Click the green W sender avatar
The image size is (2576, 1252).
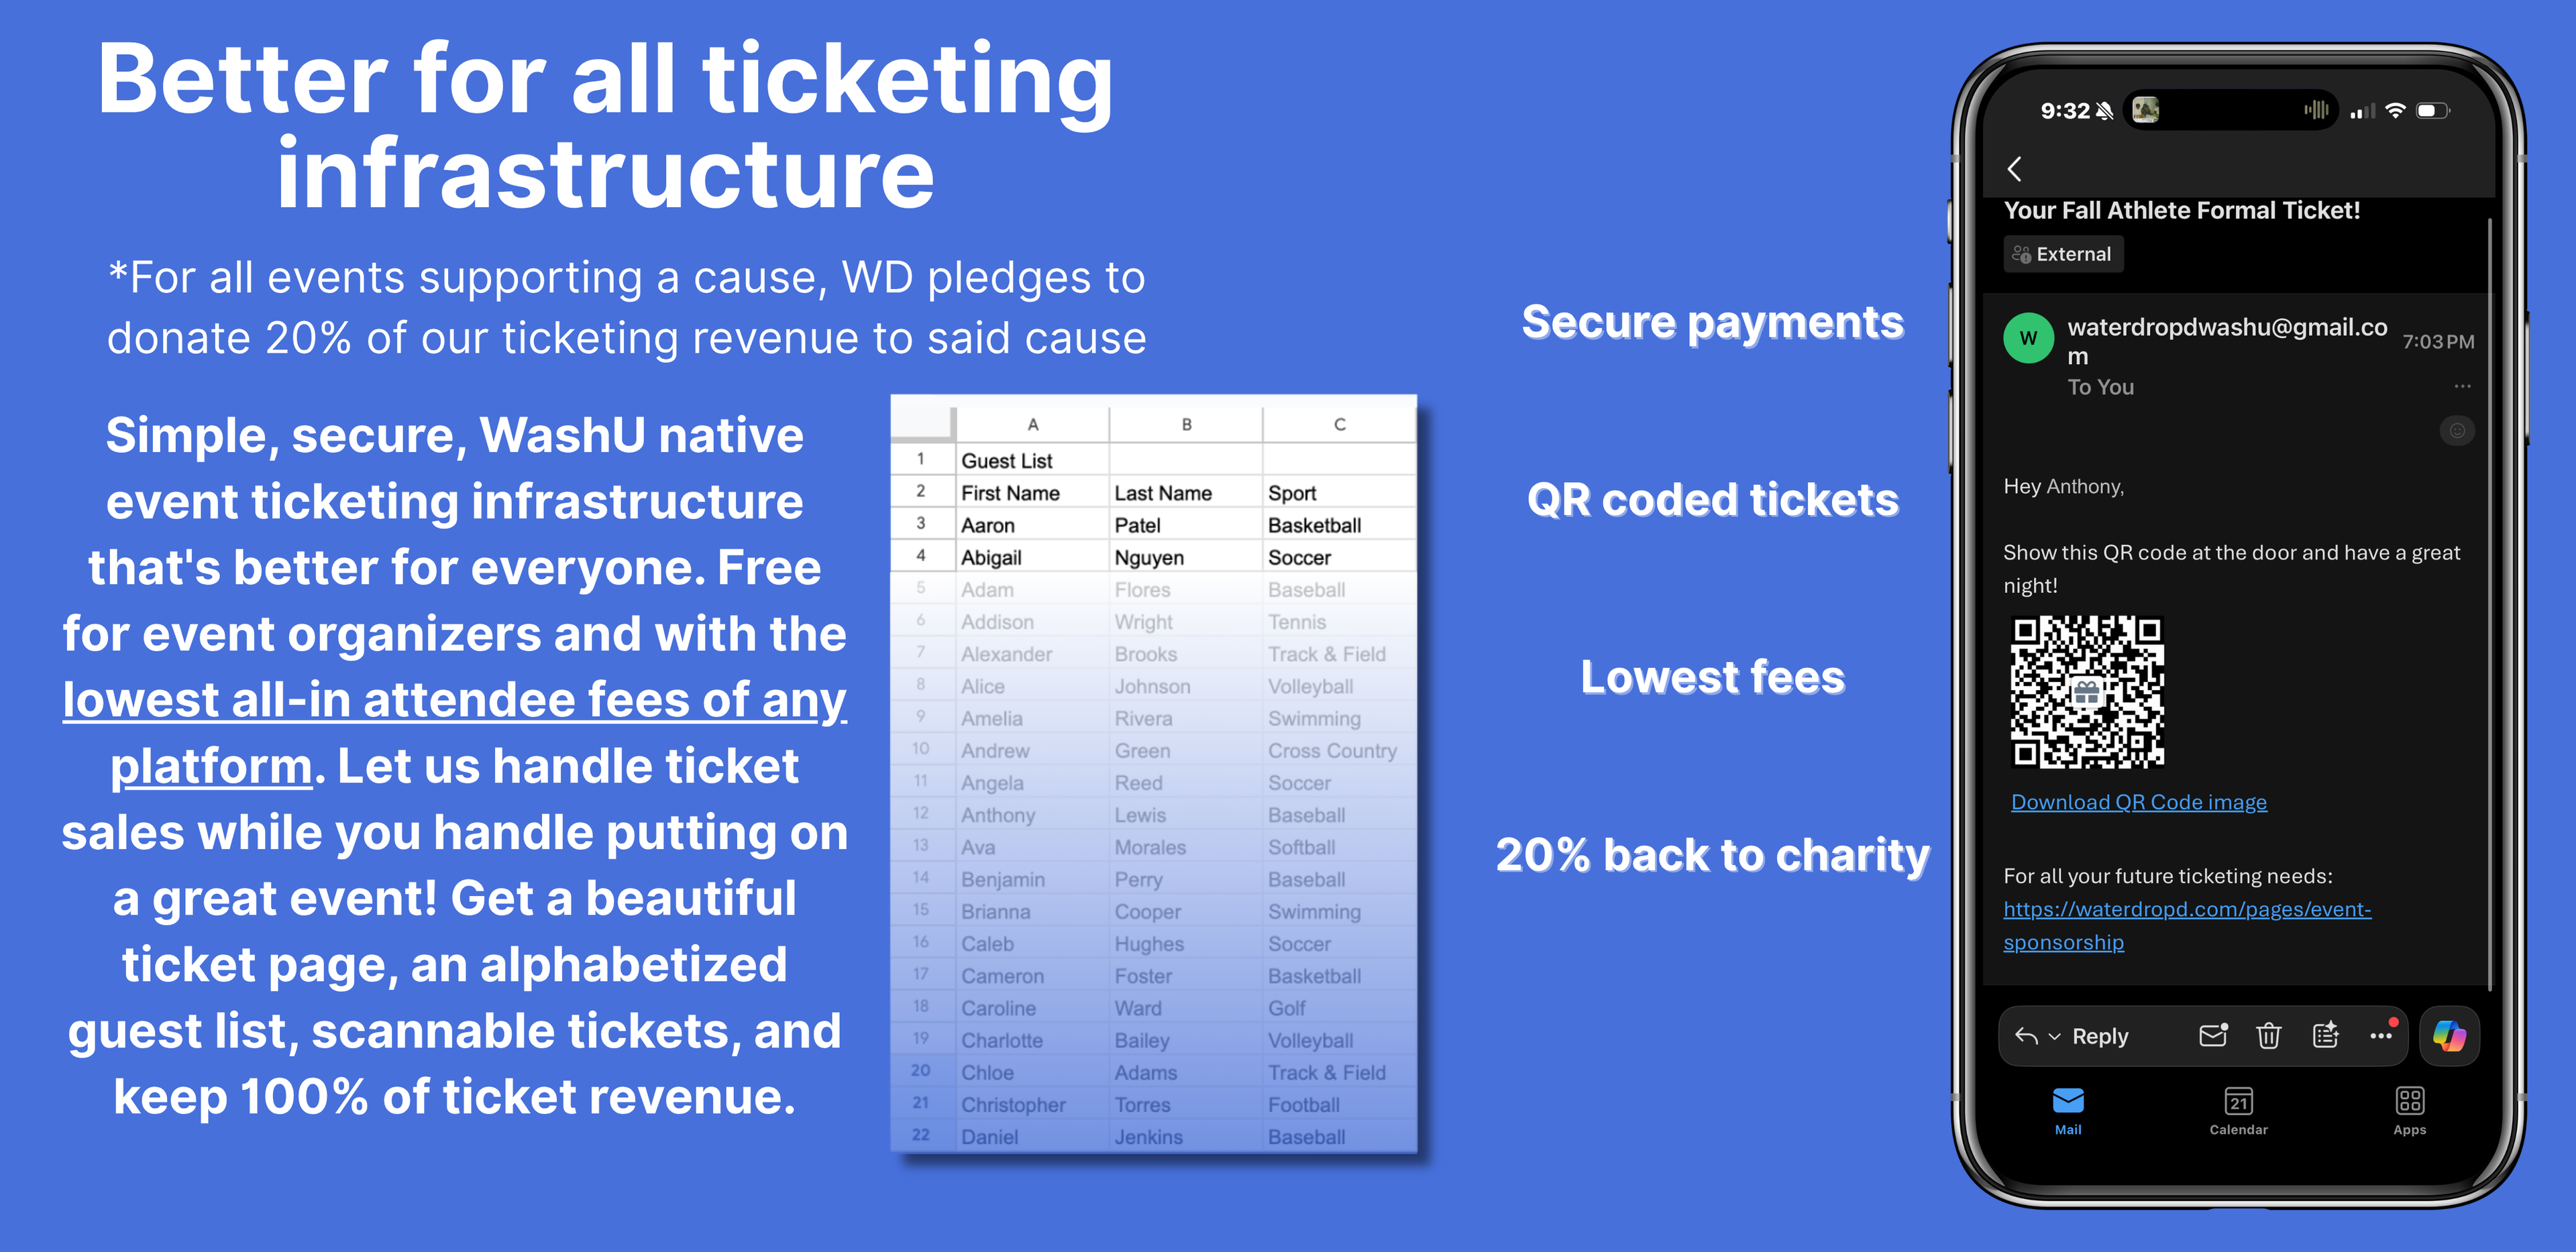tap(2028, 338)
